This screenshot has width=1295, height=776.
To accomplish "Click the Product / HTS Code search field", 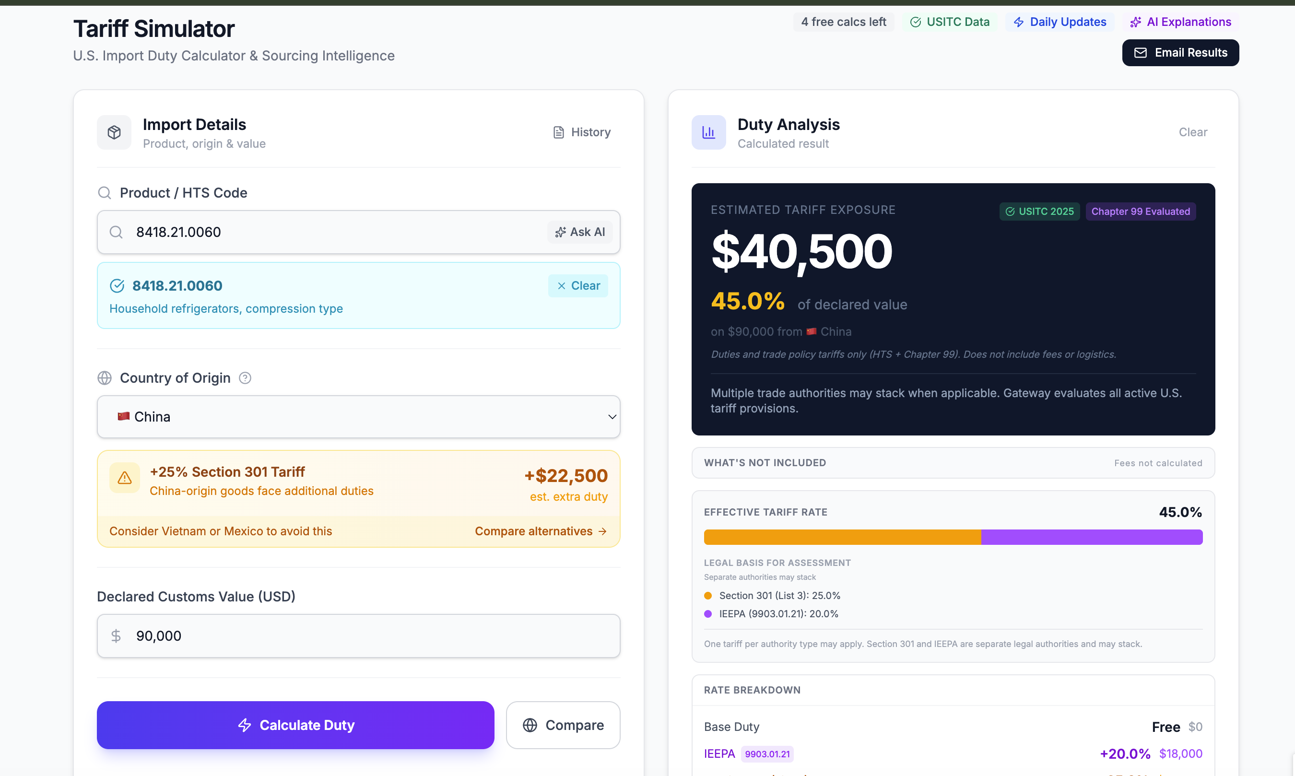I will [x=359, y=232].
